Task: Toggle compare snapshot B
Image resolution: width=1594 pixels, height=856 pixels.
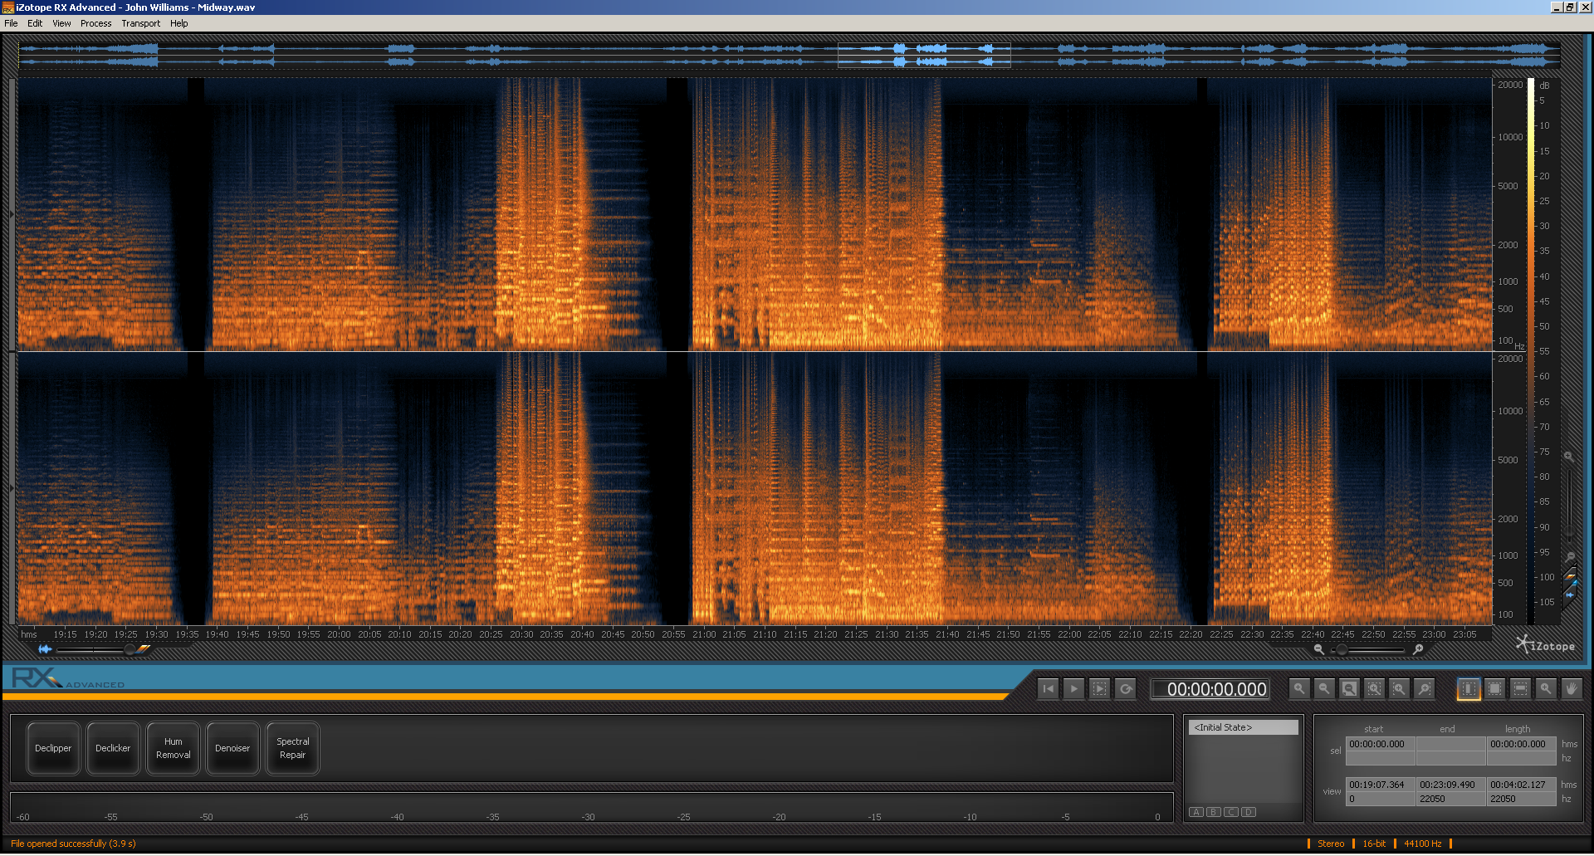Action: 1214,812
